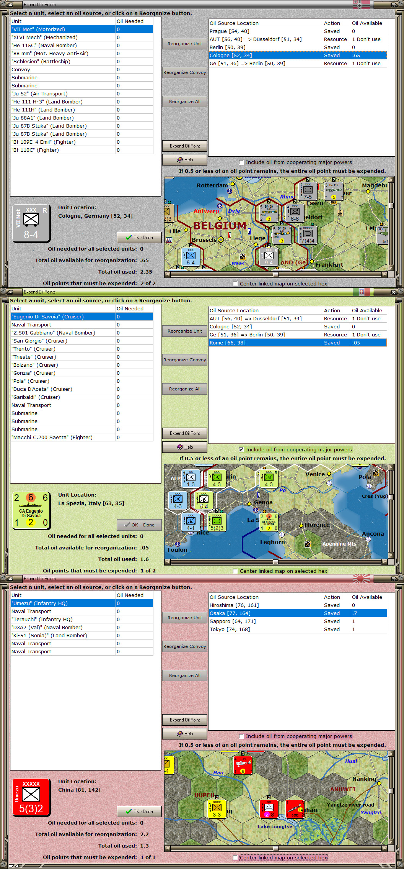The height and width of the screenshot is (869, 404).
Task: Click OK - Done in Japanese window
Action: [139, 812]
